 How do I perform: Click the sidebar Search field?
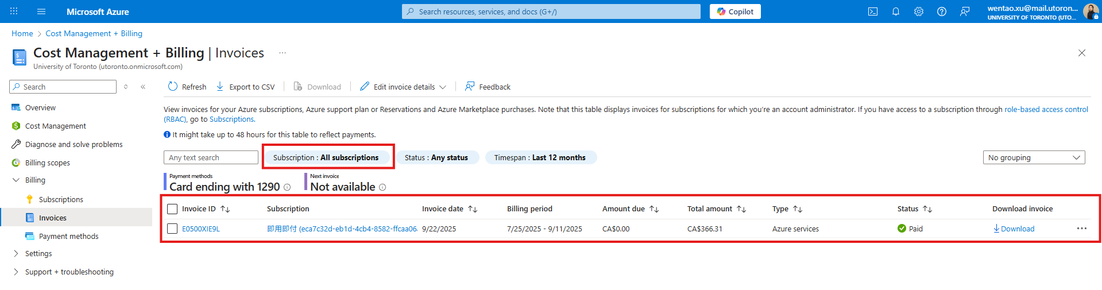[x=63, y=87]
